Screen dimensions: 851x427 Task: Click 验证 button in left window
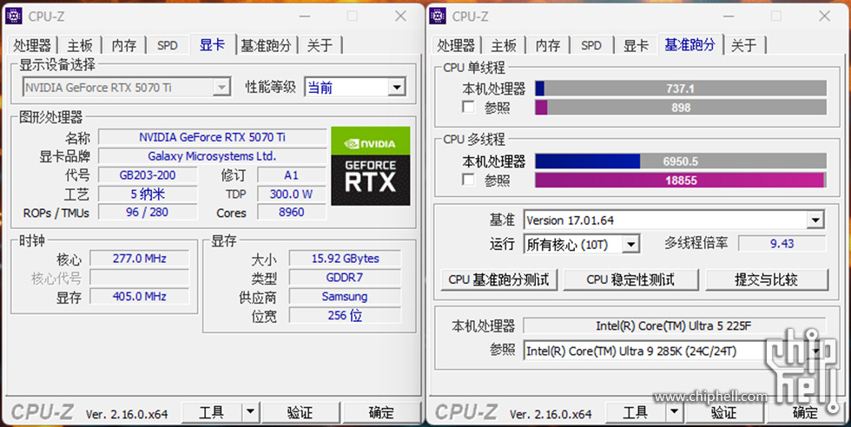[x=300, y=412]
